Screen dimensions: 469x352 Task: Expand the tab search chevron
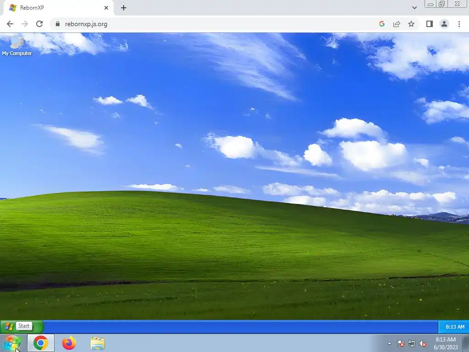click(x=414, y=8)
